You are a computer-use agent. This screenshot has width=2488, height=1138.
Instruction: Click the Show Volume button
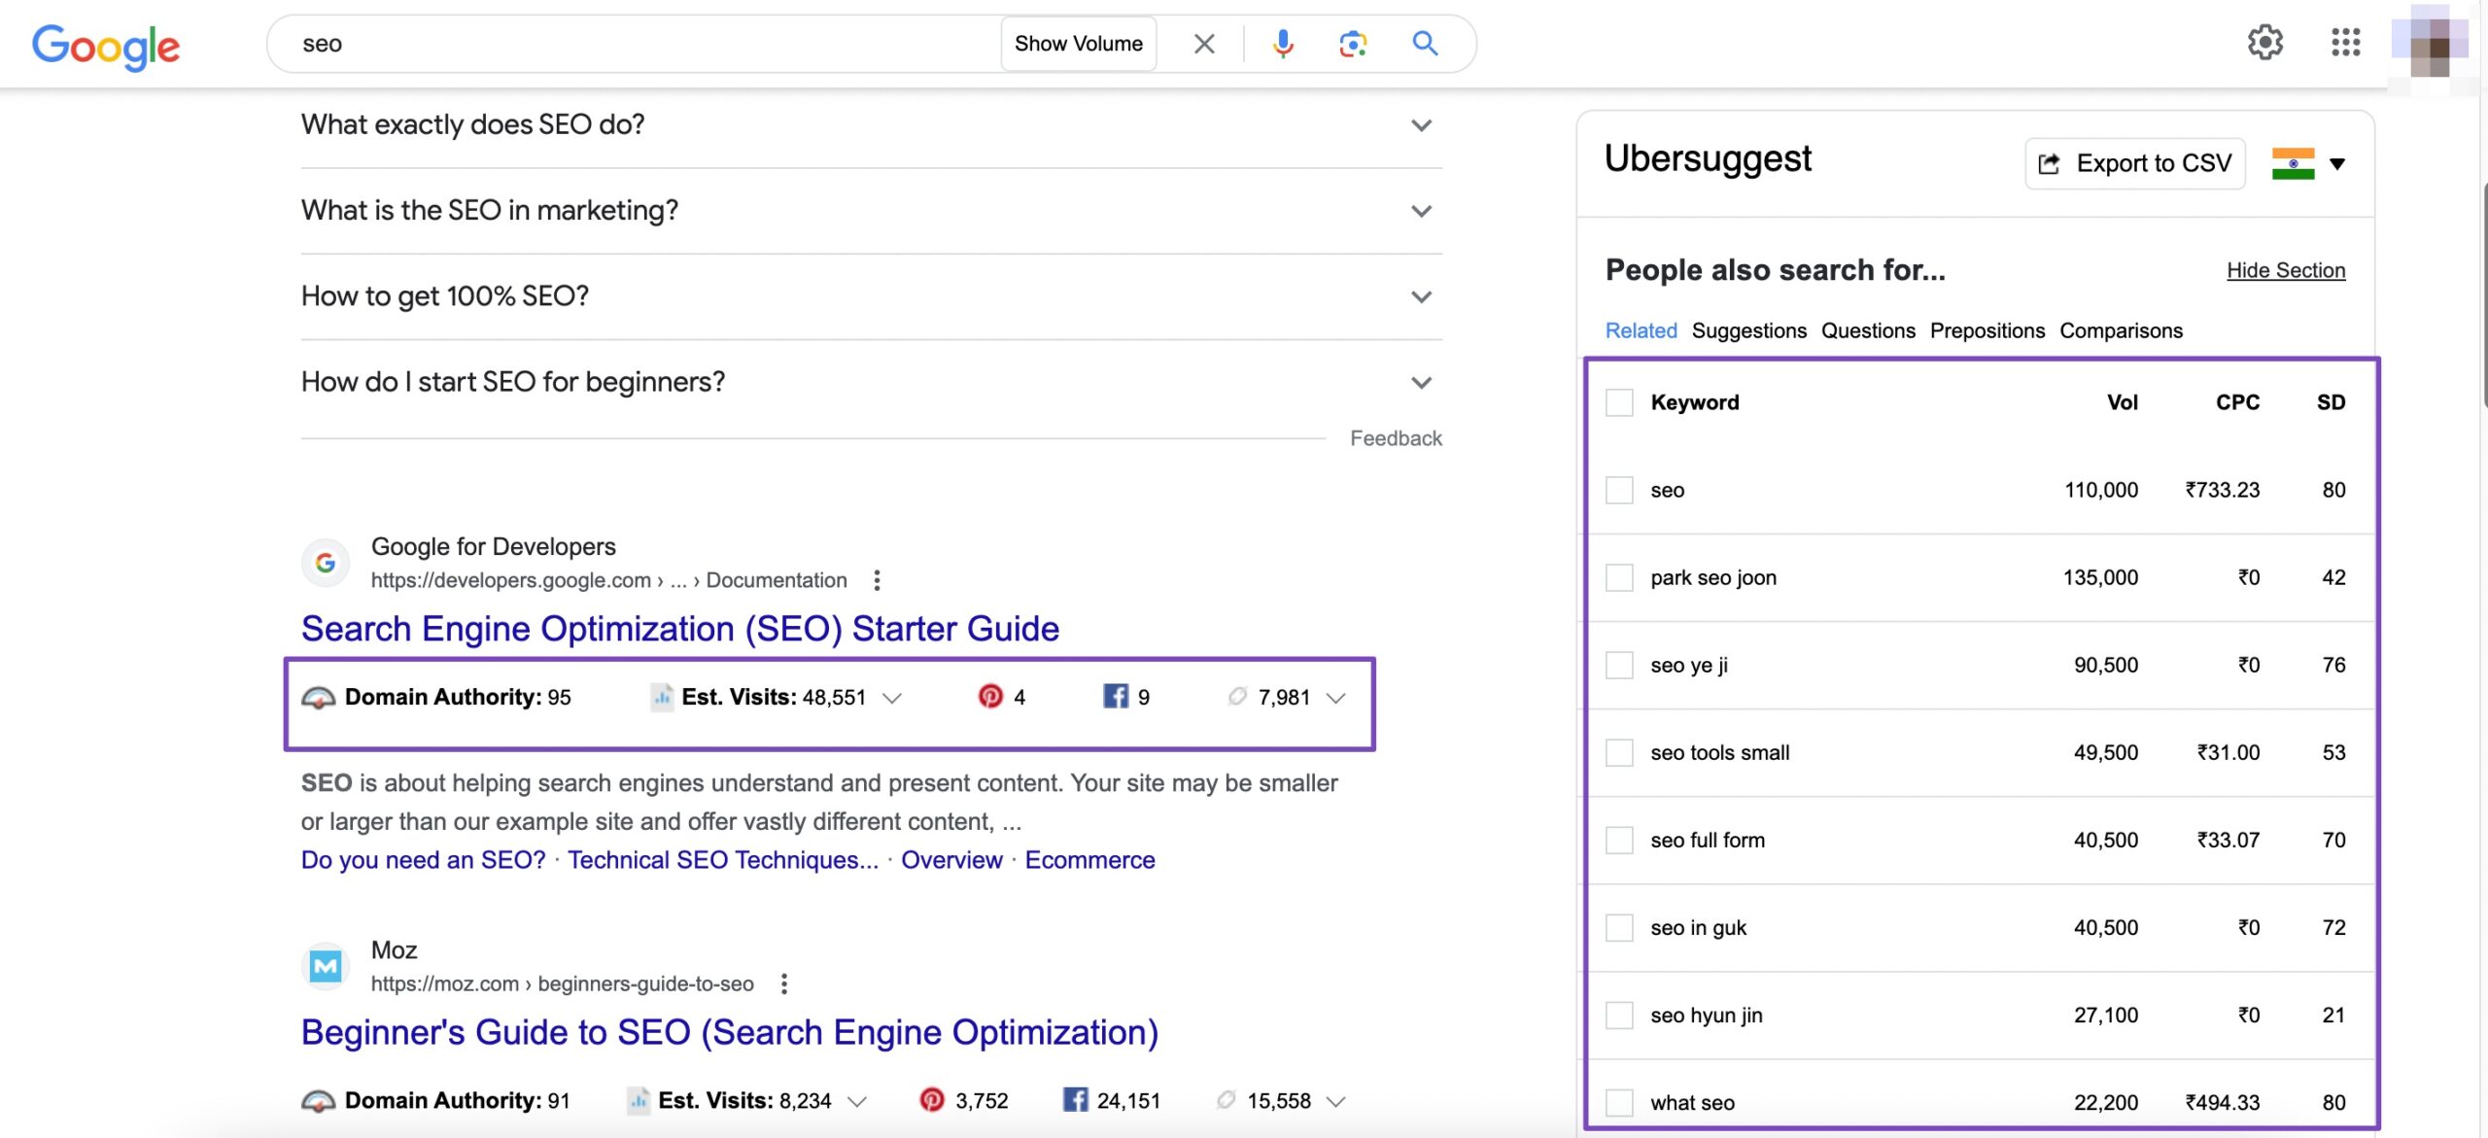[x=1078, y=44]
